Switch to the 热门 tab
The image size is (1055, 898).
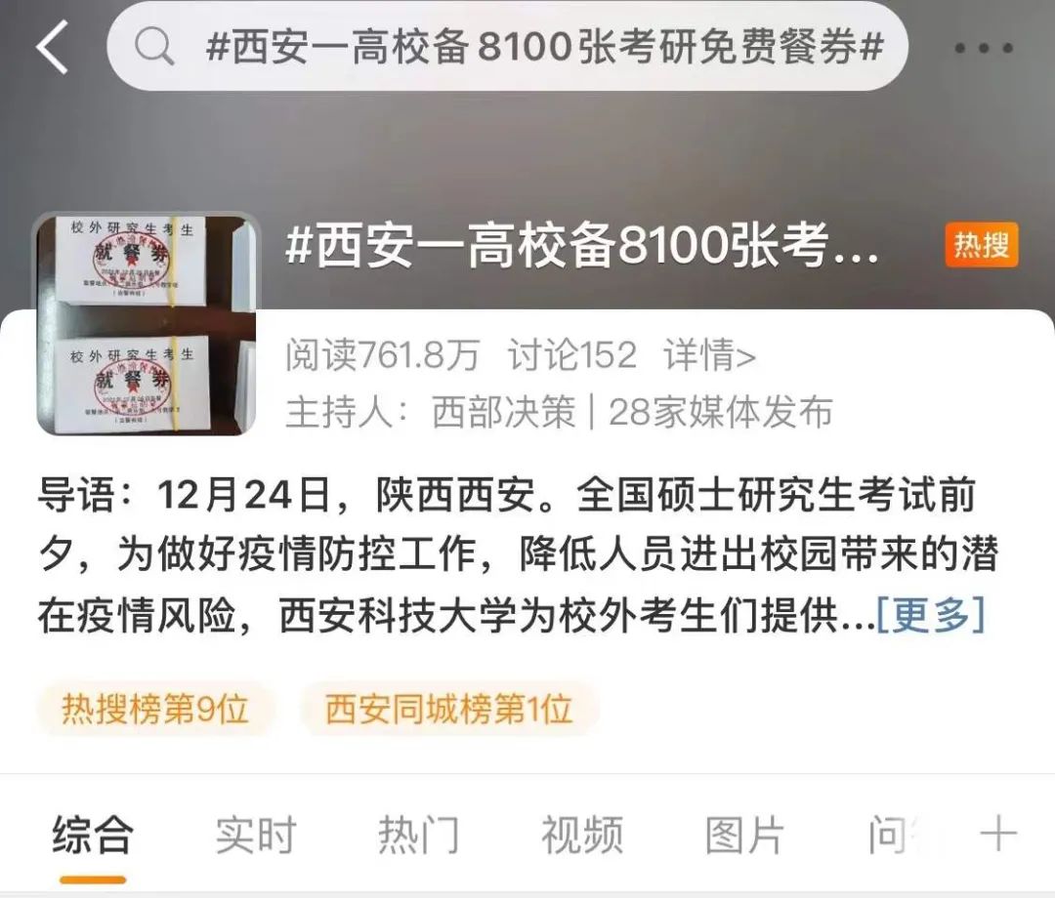[x=418, y=835]
